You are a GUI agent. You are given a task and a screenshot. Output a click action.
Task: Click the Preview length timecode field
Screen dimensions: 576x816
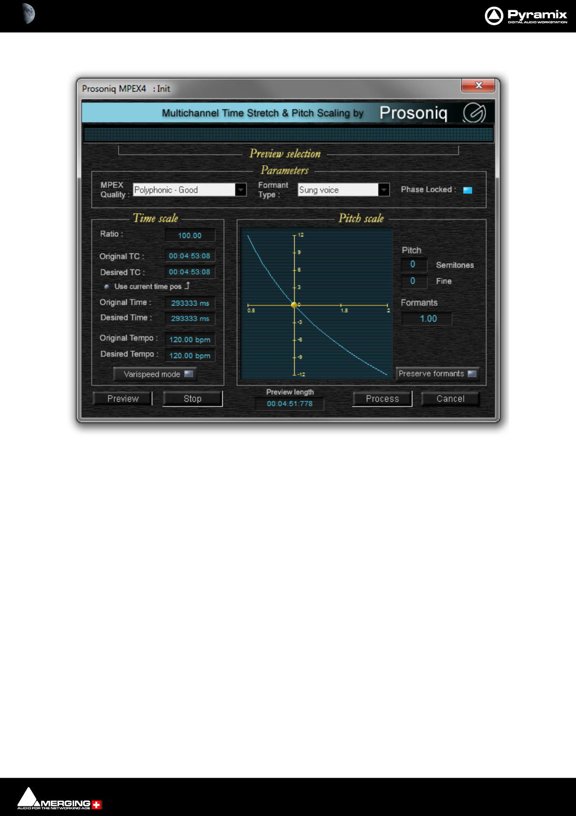(289, 404)
